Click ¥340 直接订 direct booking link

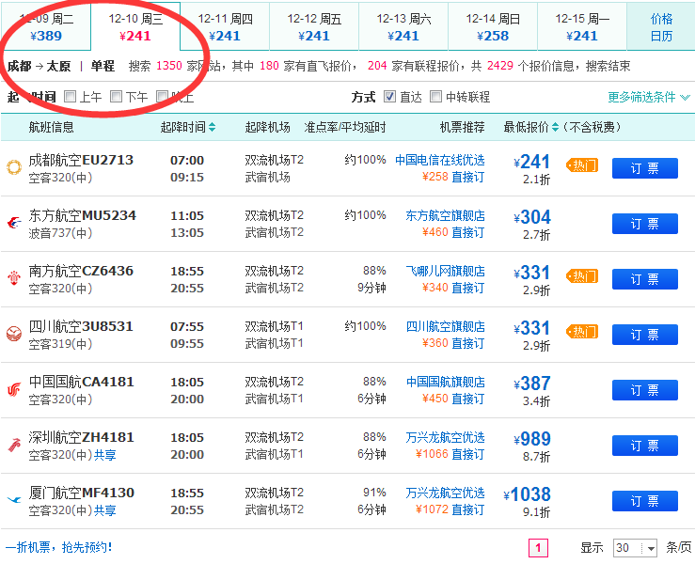(x=453, y=288)
